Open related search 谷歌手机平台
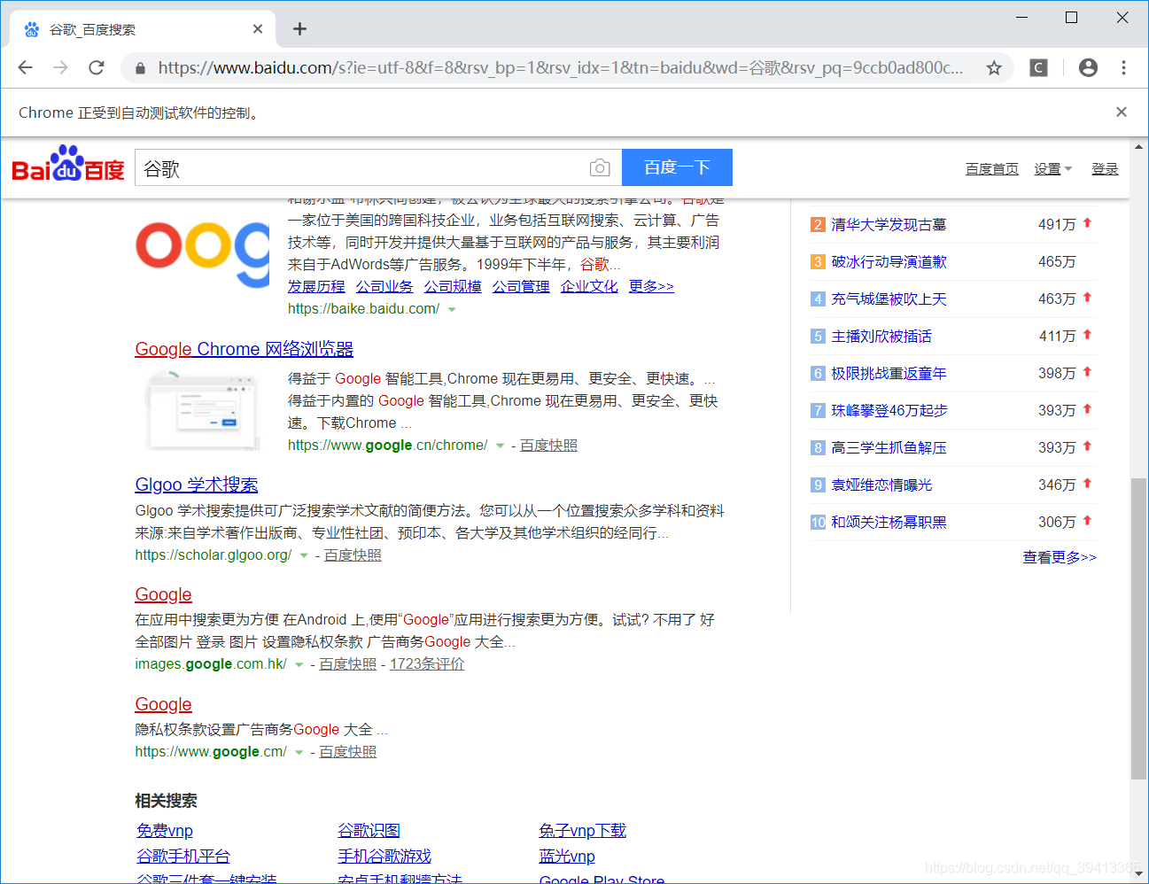This screenshot has width=1149, height=884. 183,856
